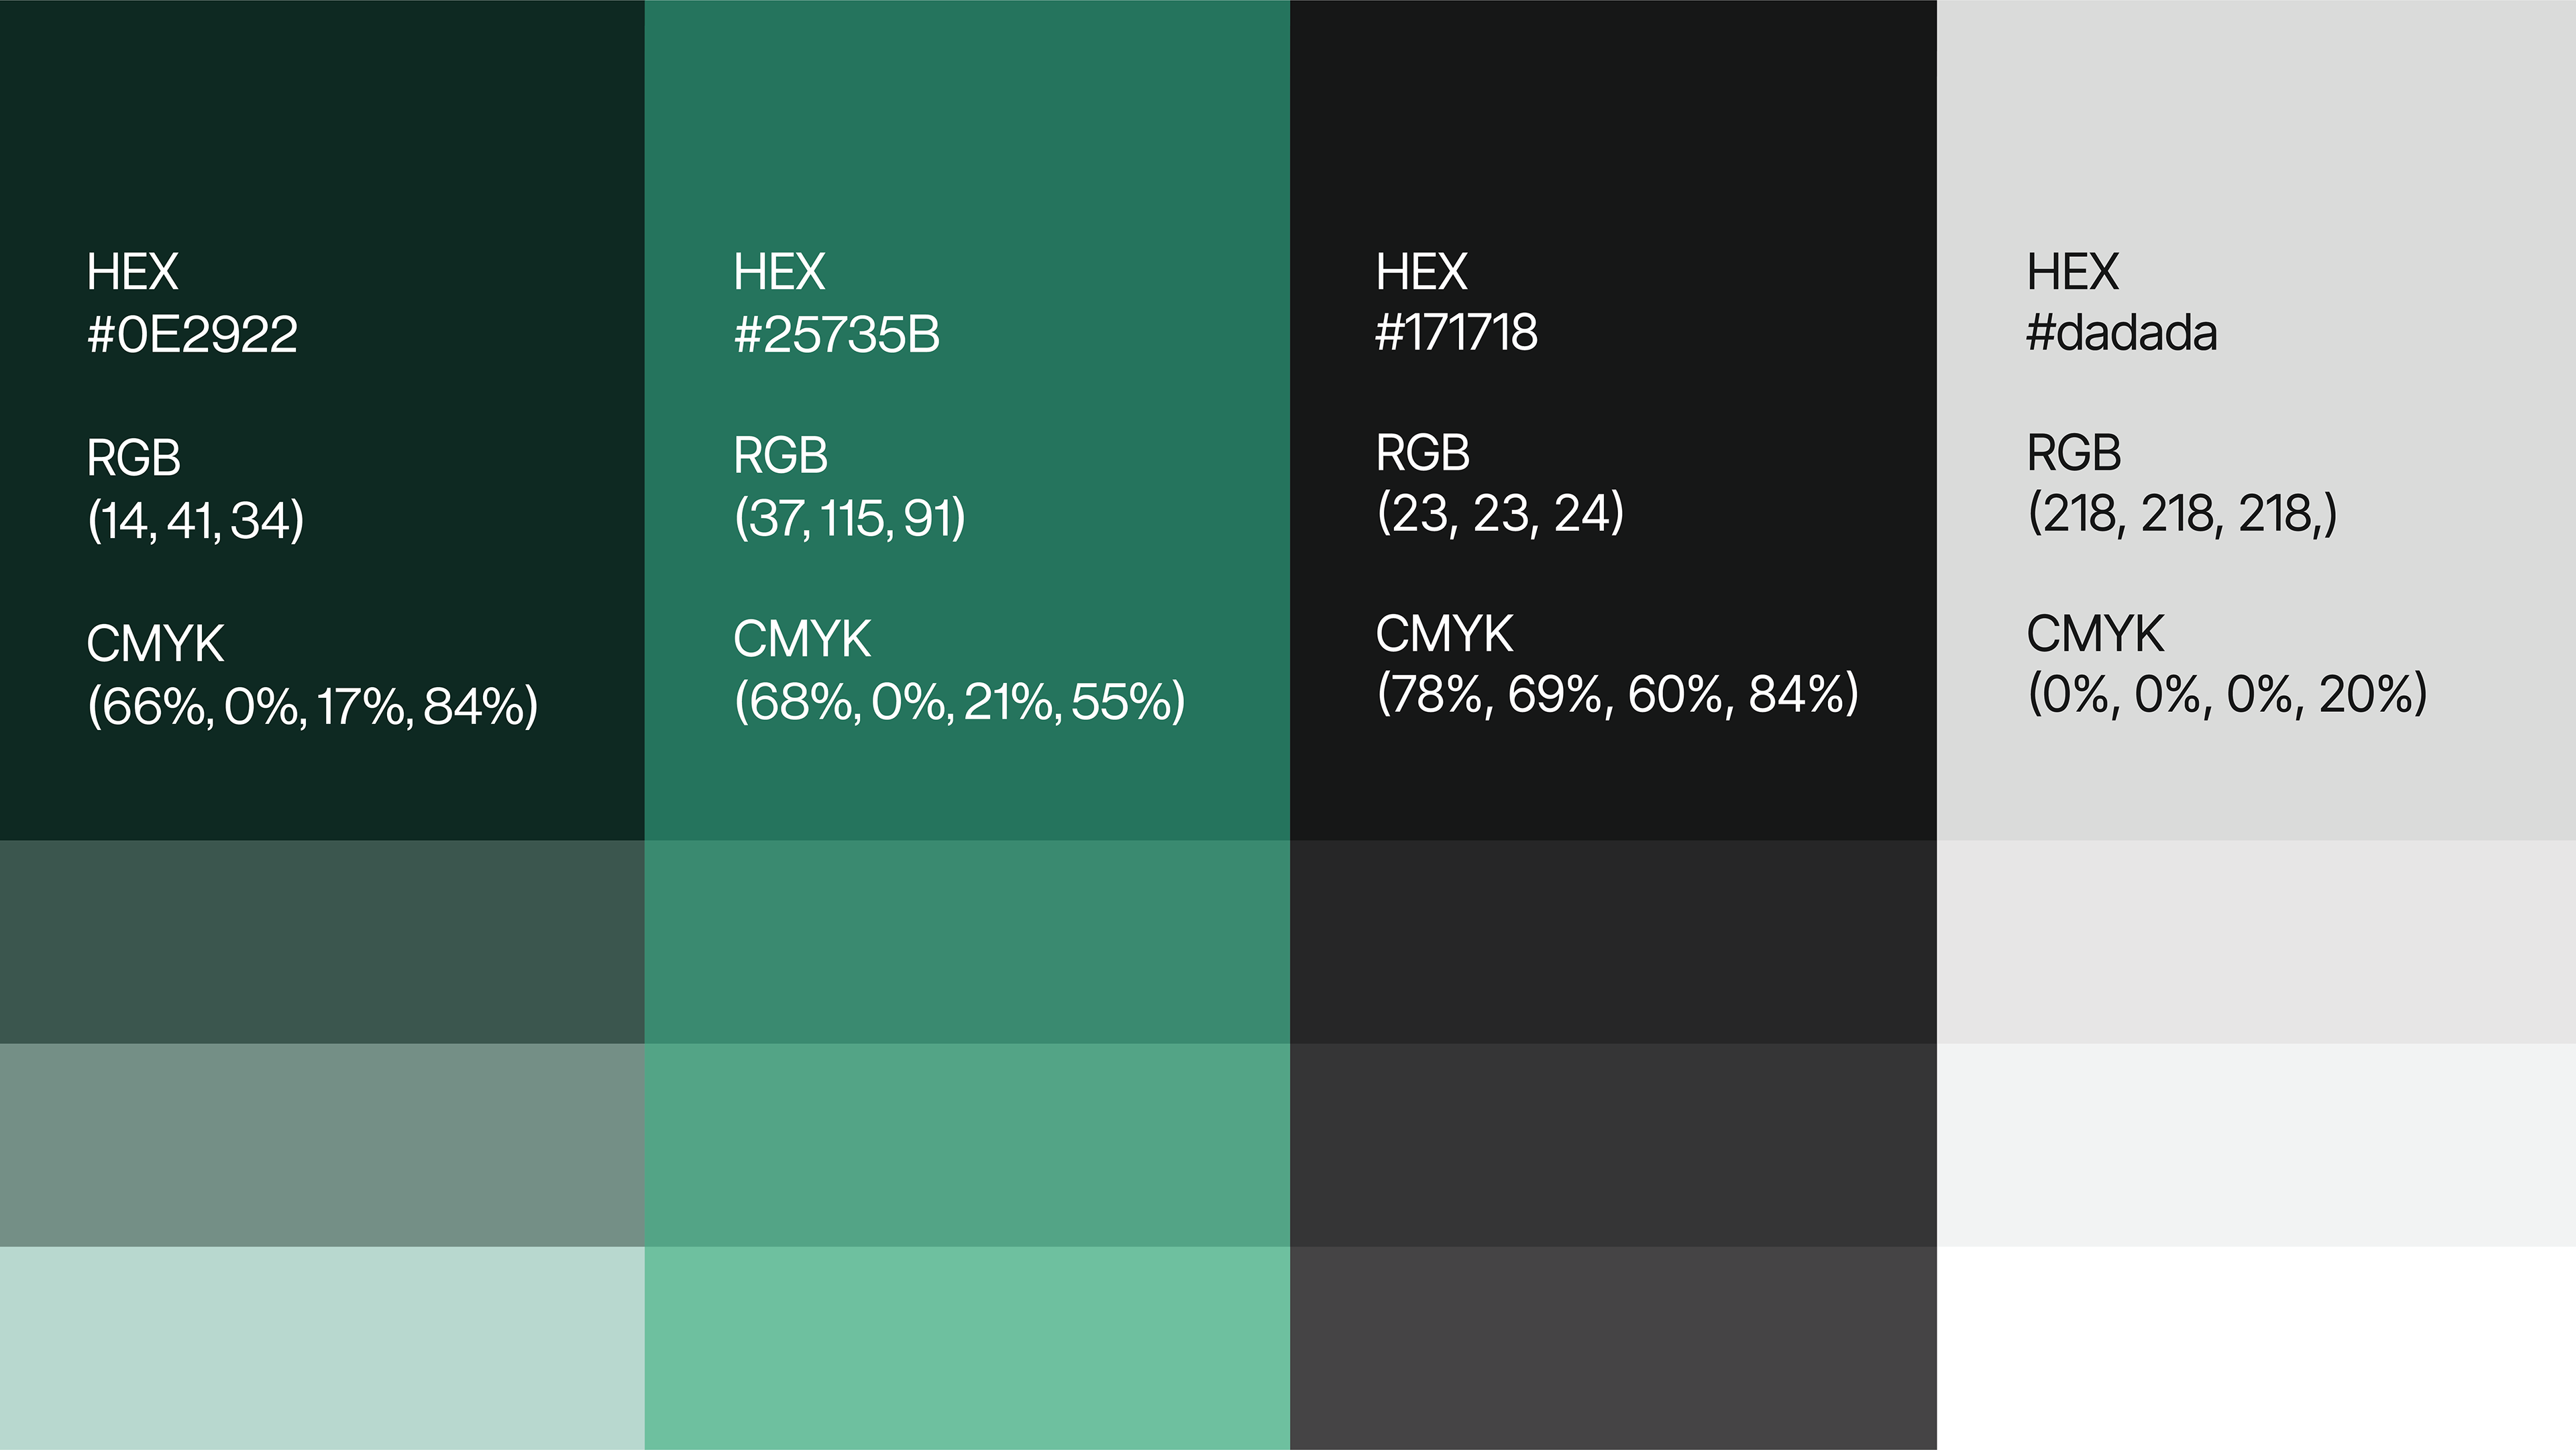Pick the lightest charcoal tint under #171718 column

point(1613,1348)
